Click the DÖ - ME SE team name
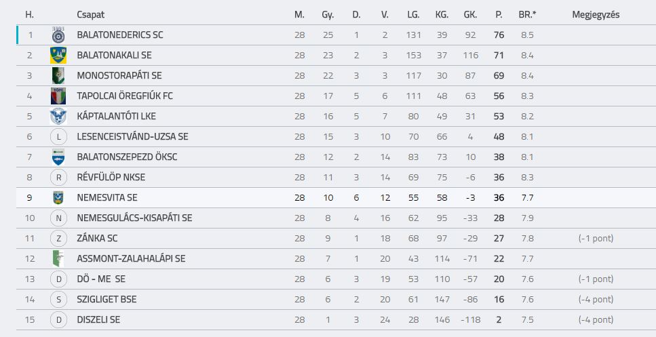The image size is (656, 337). tap(101, 279)
